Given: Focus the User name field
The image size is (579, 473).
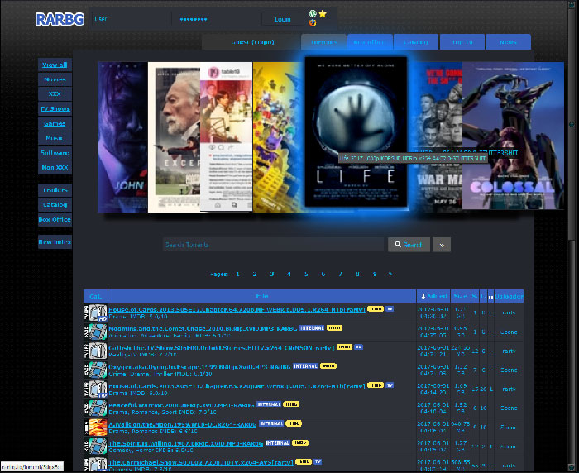Looking at the screenshot, I should [131, 19].
